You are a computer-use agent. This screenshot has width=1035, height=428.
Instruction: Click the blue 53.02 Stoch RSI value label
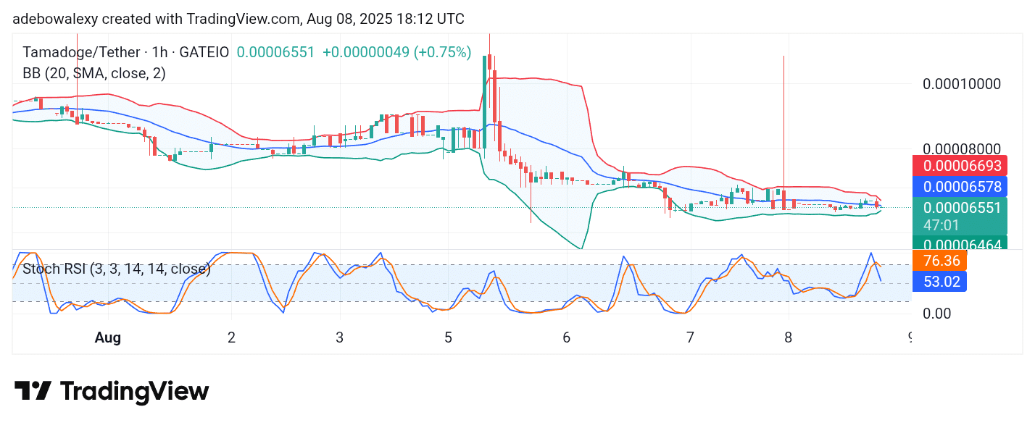[939, 281]
